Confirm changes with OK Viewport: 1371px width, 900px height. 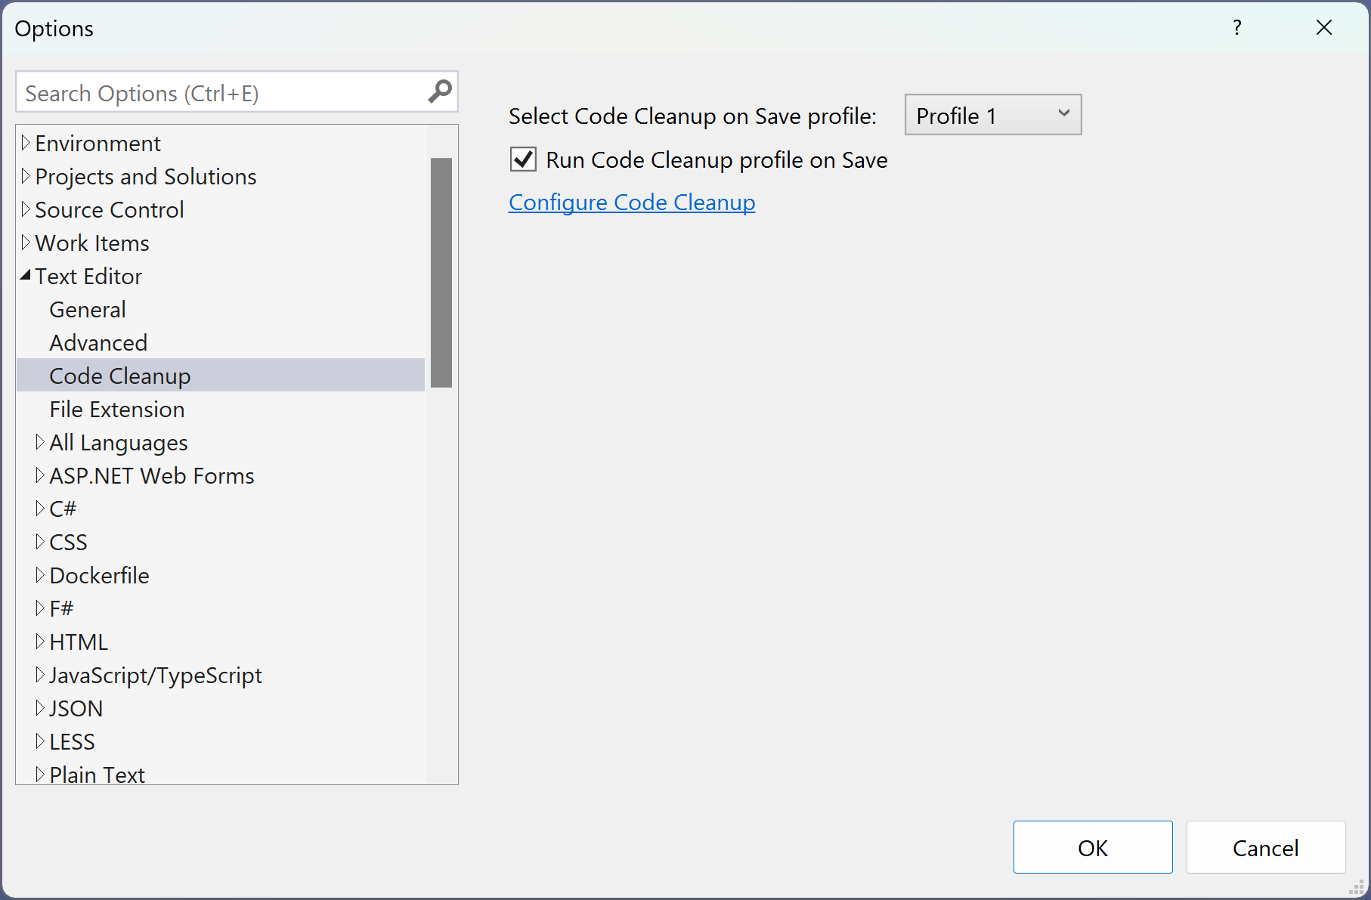tap(1092, 847)
